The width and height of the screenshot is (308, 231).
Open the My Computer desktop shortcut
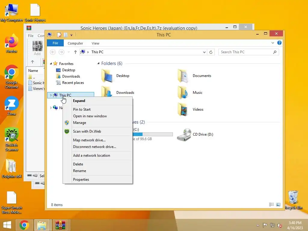coord(12,13)
